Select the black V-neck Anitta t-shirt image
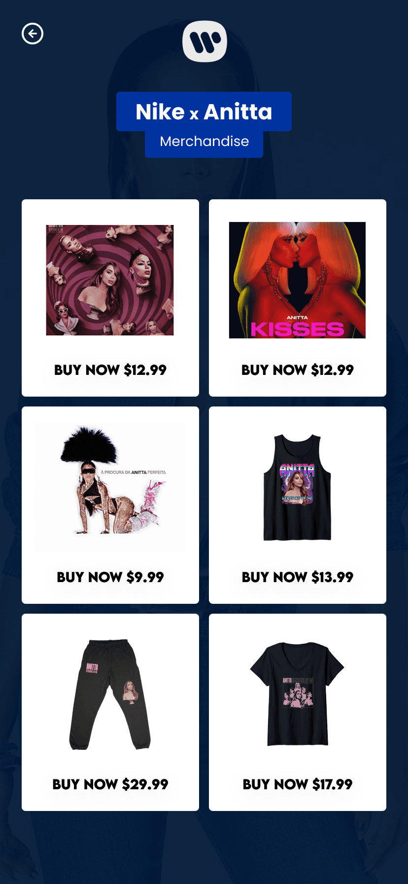The width and height of the screenshot is (408, 884). pos(297,695)
